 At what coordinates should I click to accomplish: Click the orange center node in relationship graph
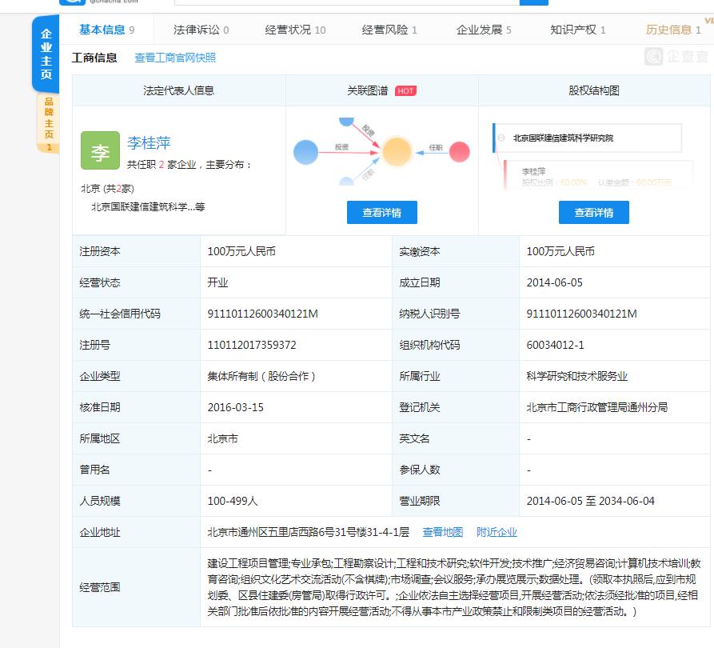[397, 151]
